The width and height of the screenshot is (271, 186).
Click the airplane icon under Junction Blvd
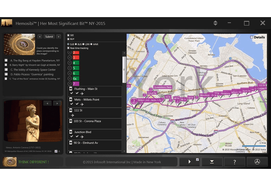point(82,137)
